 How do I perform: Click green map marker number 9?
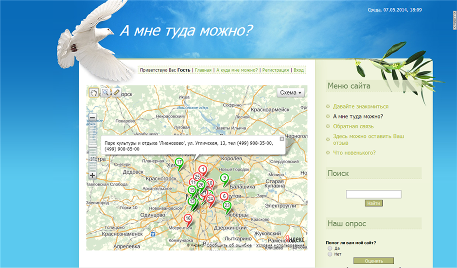tap(224, 178)
